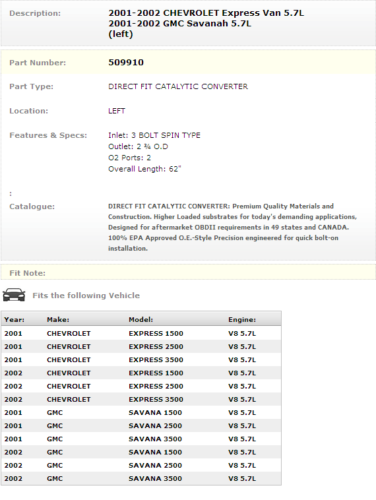The image size is (376, 500).
Task: Select the 2001 Chevrolet Express 1500 row
Action: click(x=141, y=334)
